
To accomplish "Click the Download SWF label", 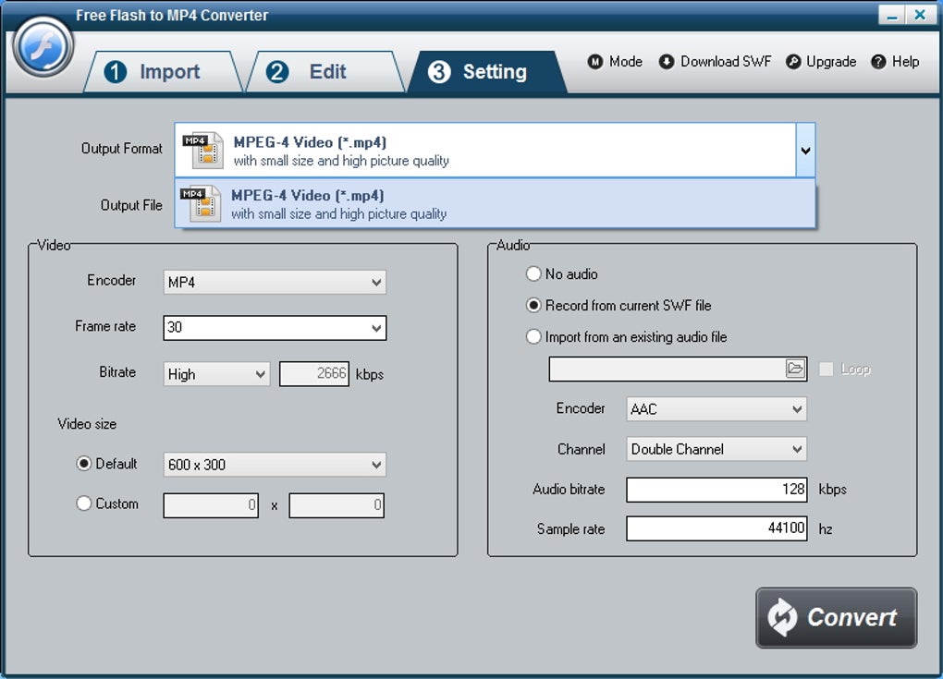I will 726,62.
